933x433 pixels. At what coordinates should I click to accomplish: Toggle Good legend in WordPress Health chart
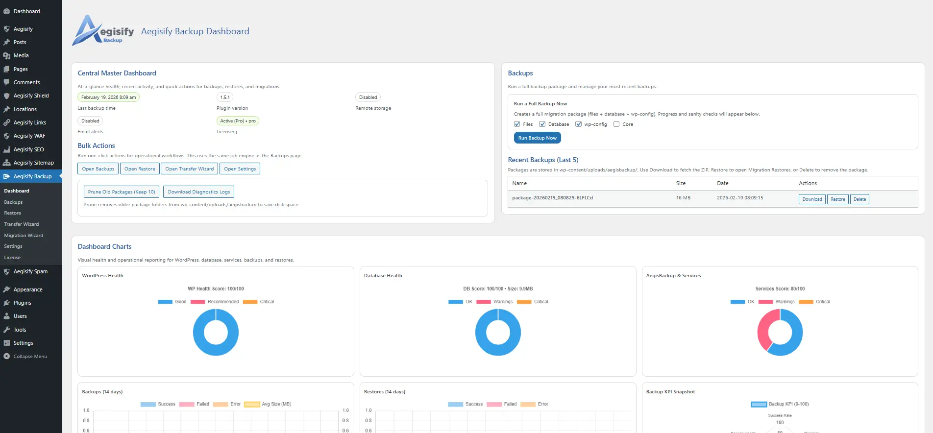pyautogui.click(x=172, y=302)
